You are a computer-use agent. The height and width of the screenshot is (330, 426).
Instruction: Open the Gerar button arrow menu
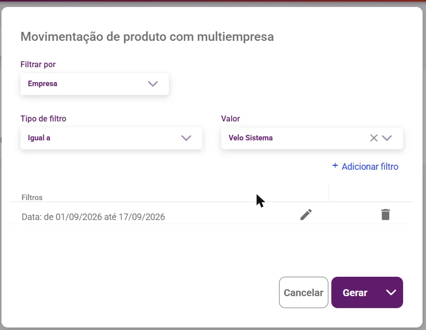coord(391,292)
